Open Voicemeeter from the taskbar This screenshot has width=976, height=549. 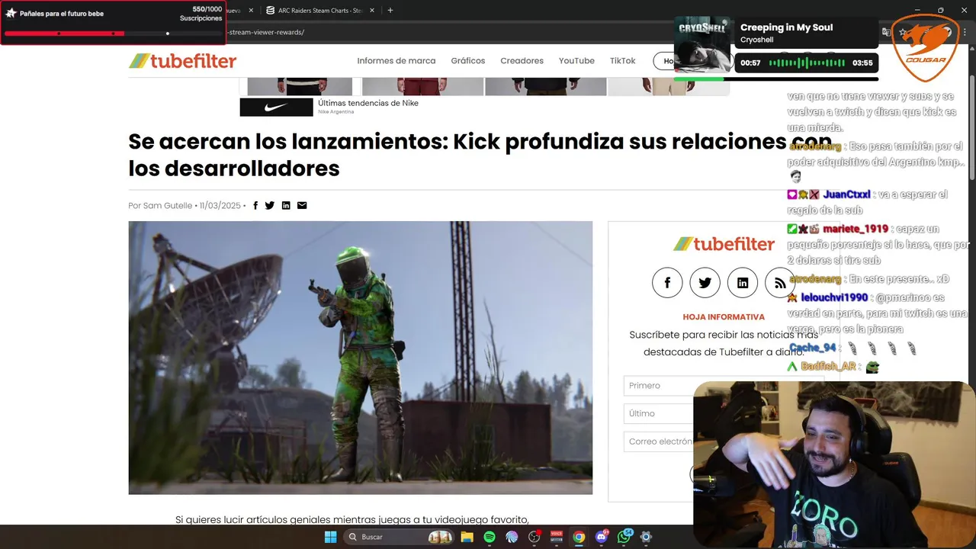pos(557,537)
